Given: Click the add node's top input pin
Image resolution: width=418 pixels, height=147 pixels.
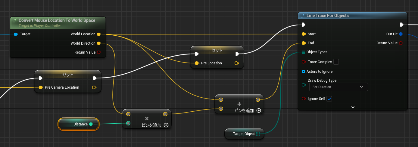Looking at the screenshot, I should [221, 100].
